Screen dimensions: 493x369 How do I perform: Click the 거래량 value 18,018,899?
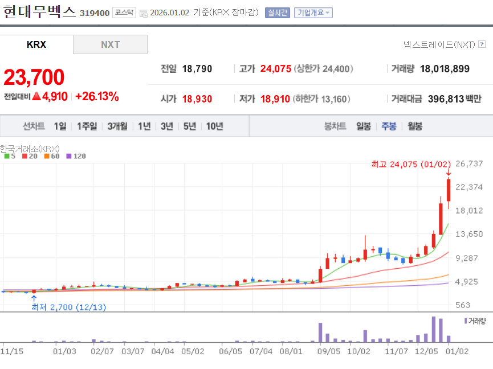[x=445, y=69]
